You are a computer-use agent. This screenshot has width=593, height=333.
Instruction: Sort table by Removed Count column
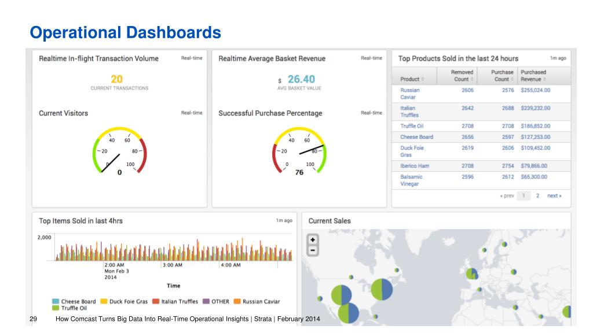462,76
